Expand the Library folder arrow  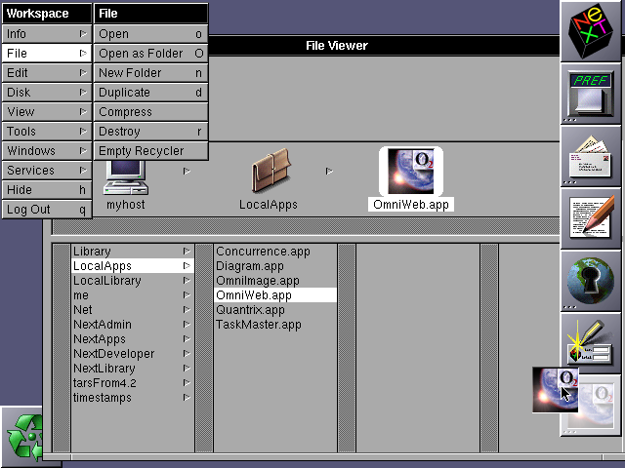(187, 252)
